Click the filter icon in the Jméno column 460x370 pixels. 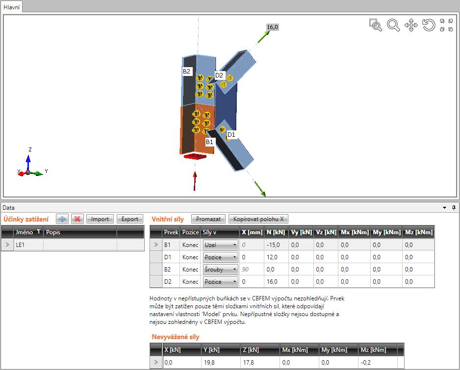(38, 232)
